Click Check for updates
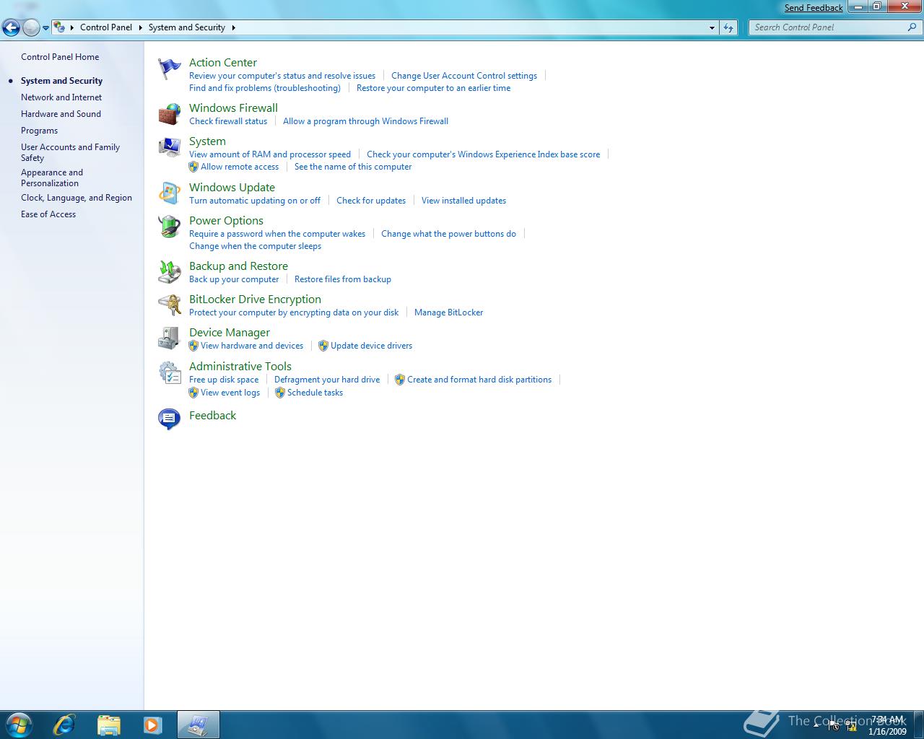 pyautogui.click(x=371, y=201)
